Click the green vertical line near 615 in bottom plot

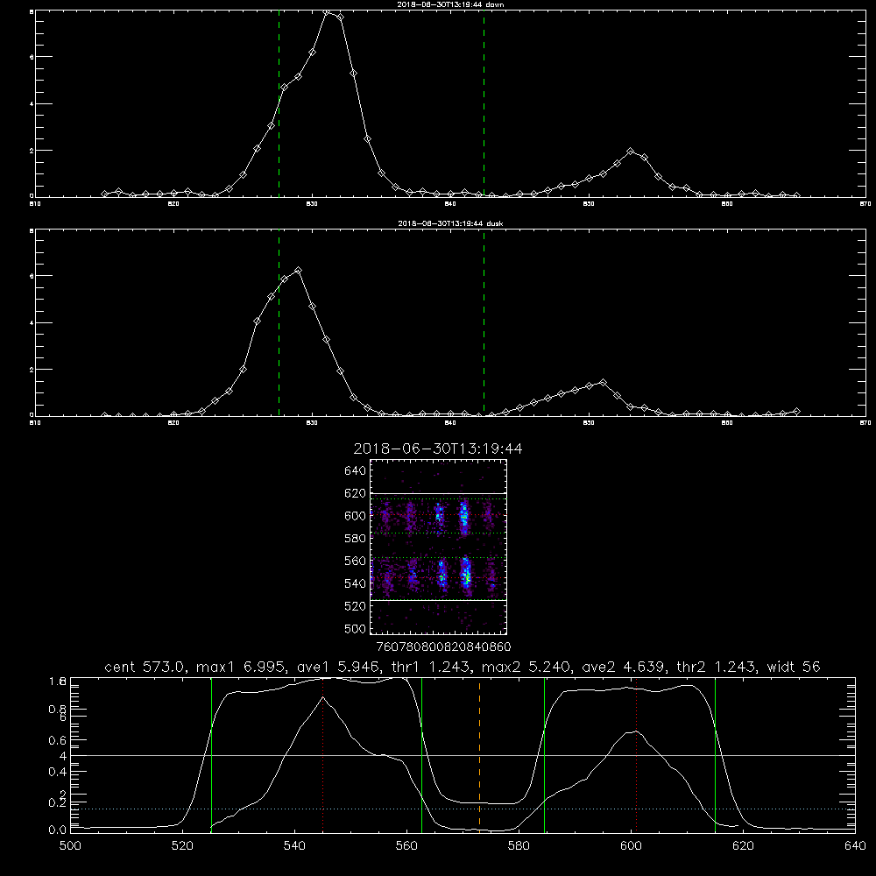715,753
